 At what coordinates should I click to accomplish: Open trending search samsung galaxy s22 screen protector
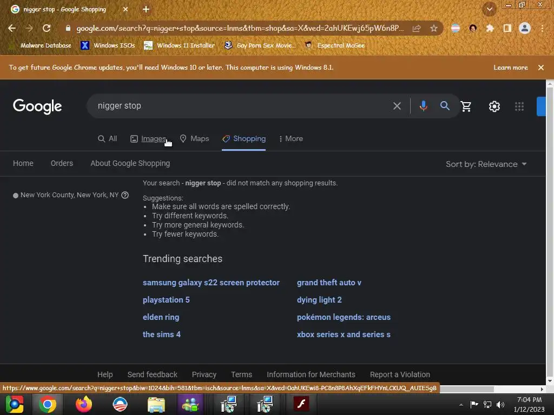click(211, 283)
